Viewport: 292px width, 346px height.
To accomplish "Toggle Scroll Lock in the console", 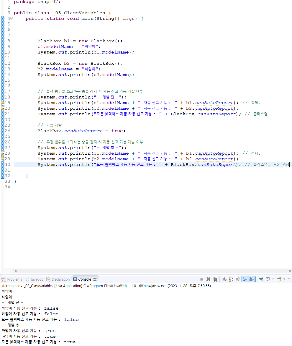I will [x=231, y=279].
